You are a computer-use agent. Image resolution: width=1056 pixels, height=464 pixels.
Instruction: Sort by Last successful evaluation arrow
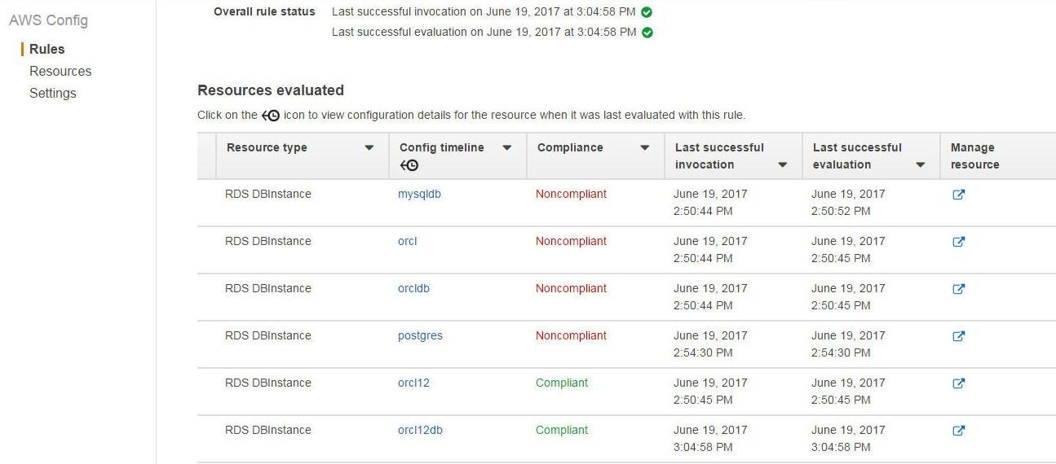(x=920, y=165)
